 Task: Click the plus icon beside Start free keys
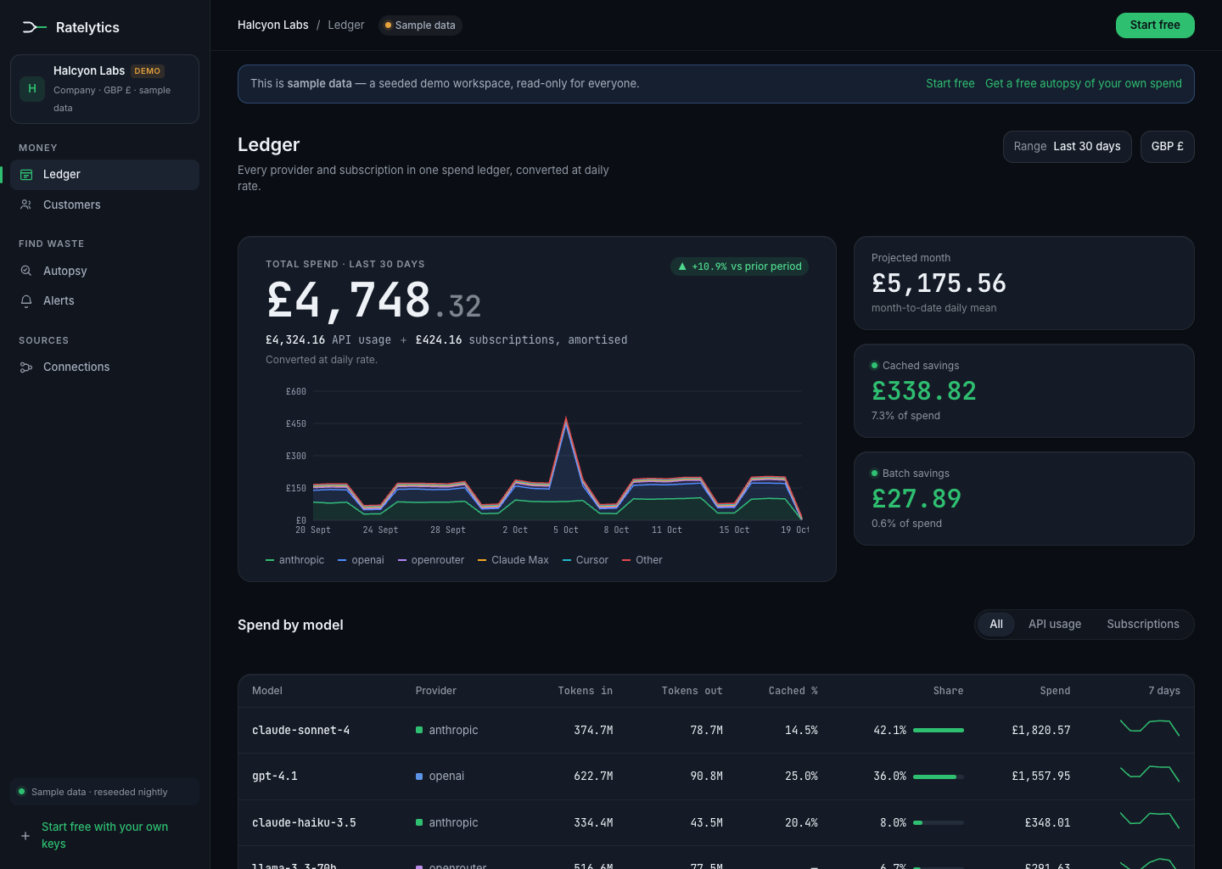25,836
